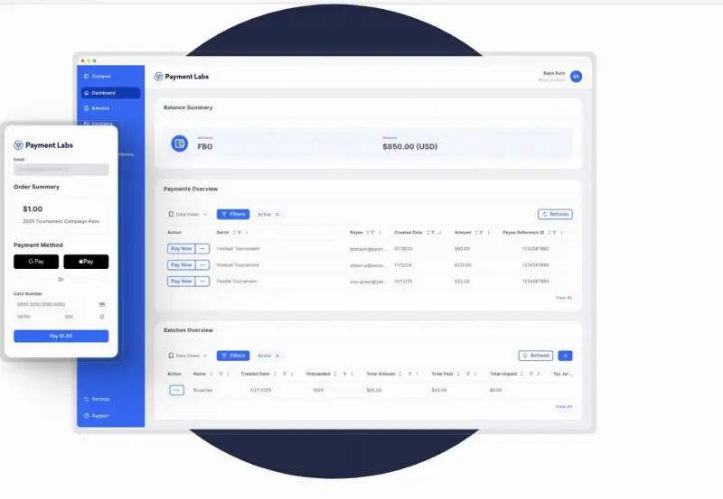Click the FBO account wallet icon
This screenshot has width=723, height=499.
point(179,143)
